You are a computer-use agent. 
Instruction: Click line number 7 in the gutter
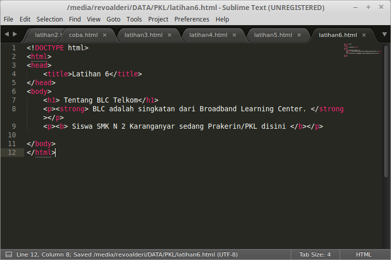pos(14,100)
